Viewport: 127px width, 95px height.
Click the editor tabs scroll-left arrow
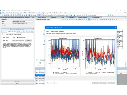(32, 32)
